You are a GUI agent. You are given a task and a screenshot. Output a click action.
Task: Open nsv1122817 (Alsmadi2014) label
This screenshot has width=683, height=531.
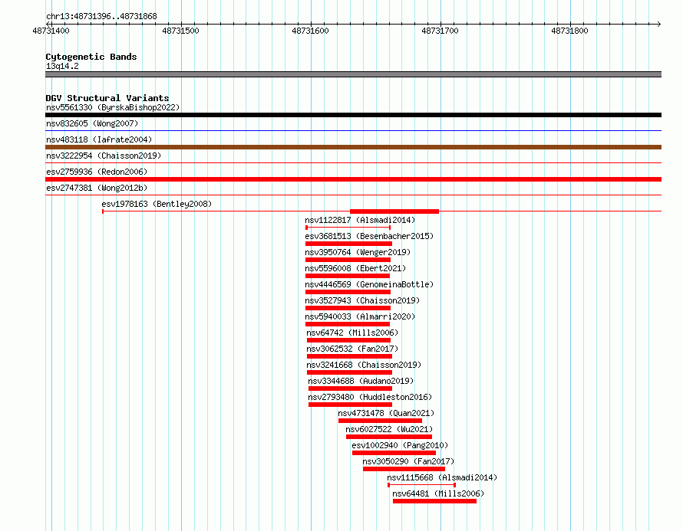360,220
